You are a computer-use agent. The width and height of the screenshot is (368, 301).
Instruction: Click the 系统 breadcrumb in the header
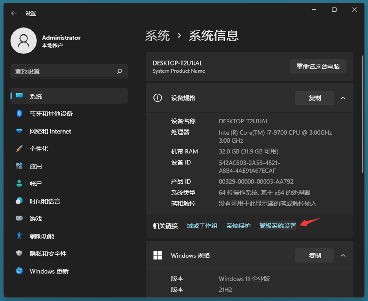(158, 36)
